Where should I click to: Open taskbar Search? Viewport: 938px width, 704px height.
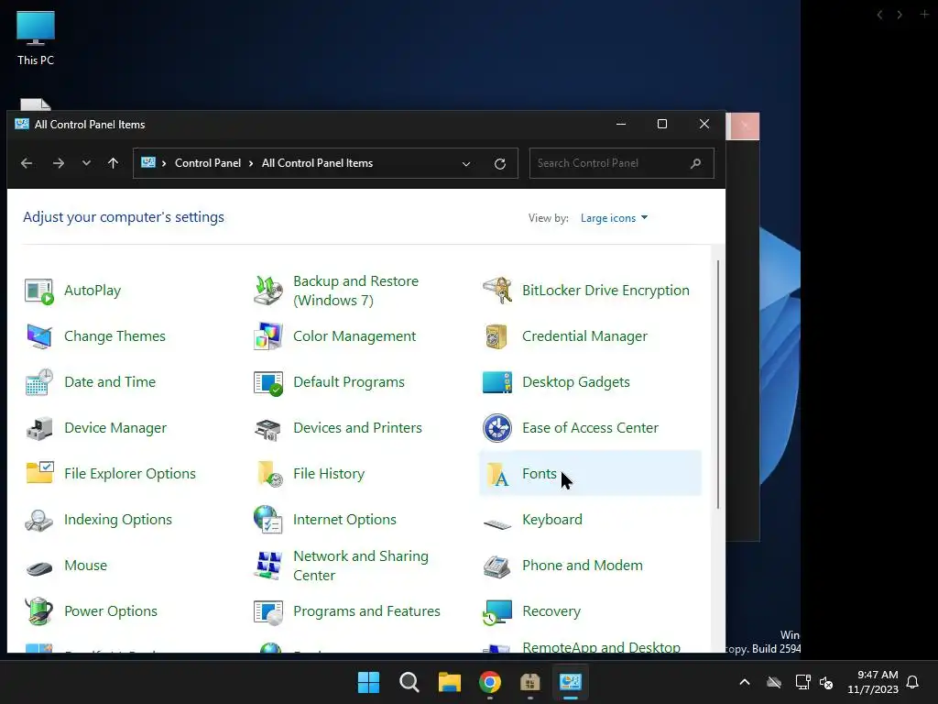point(409,682)
